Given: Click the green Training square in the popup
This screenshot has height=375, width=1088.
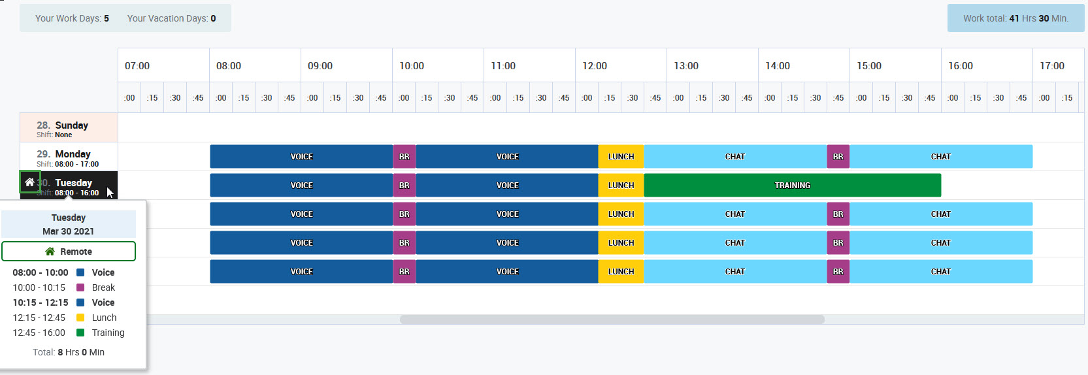Looking at the screenshot, I should point(80,333).
